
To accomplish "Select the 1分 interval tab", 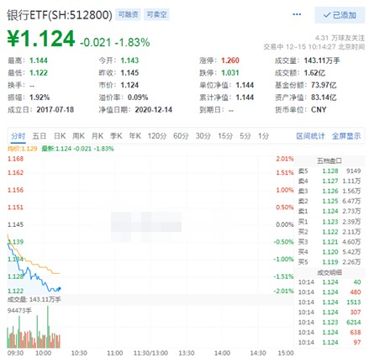I will point(263,136).
